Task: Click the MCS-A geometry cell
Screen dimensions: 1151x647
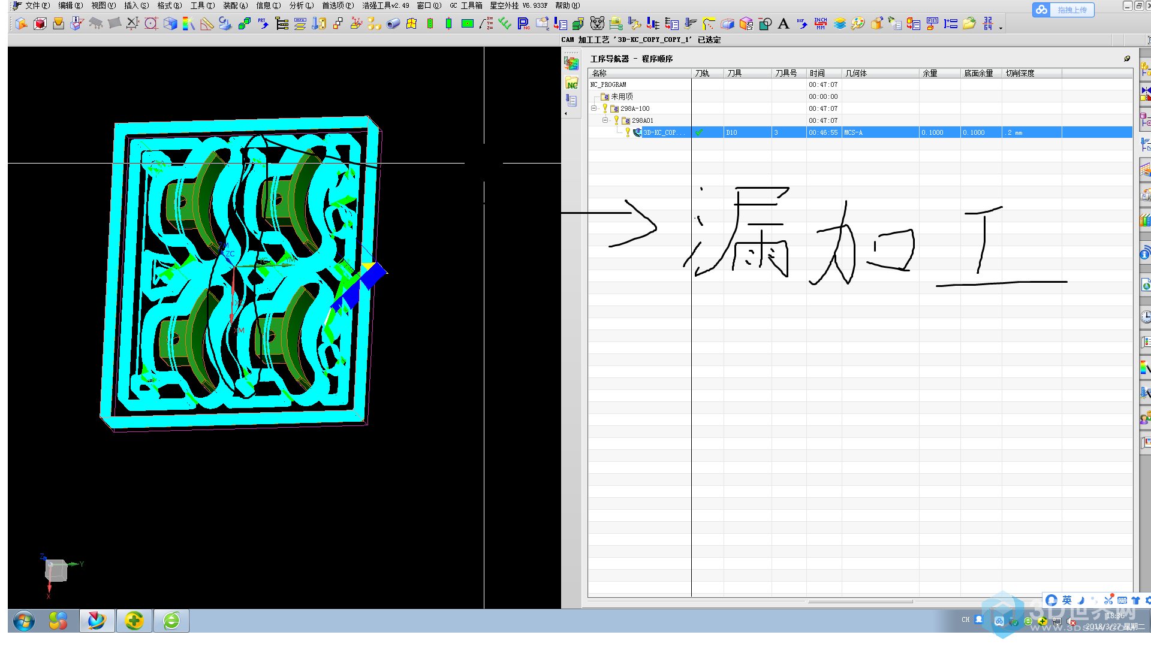Action: pos(880,132)
